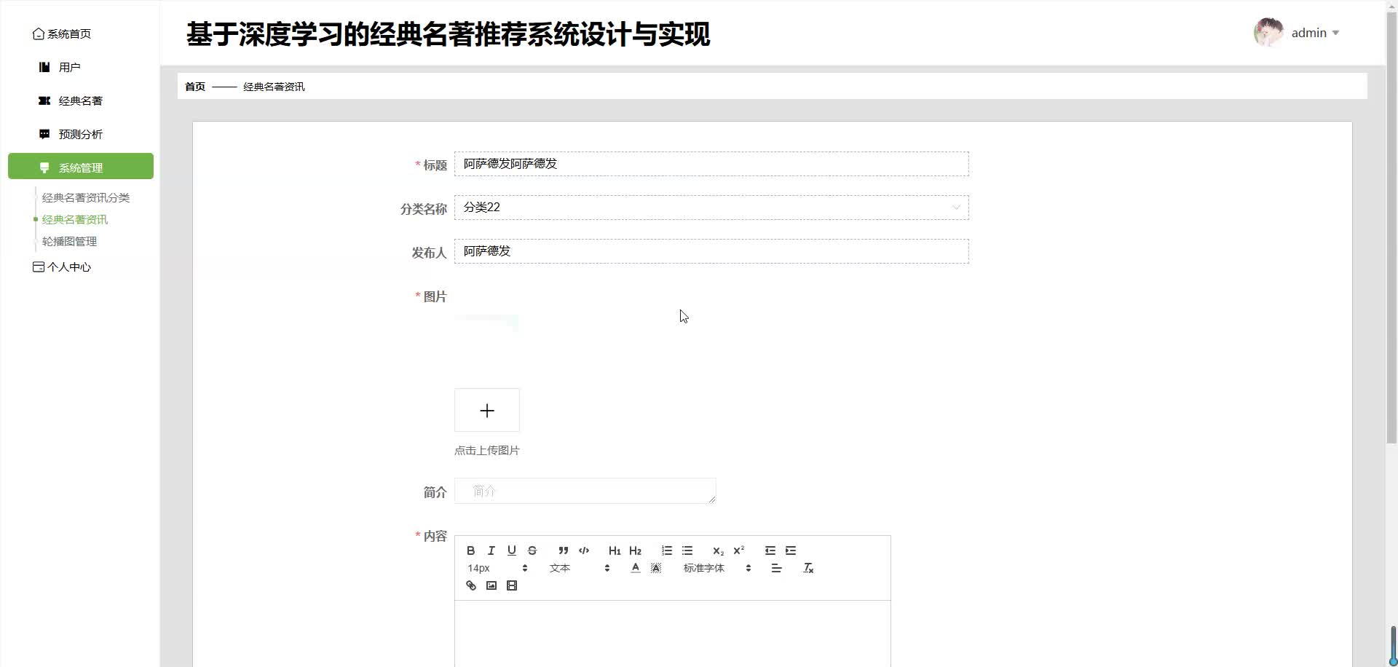Screen dimensions: 1398x667
Task: Select the strikethrough formatting icon
Action: click(x=532, y=550)
